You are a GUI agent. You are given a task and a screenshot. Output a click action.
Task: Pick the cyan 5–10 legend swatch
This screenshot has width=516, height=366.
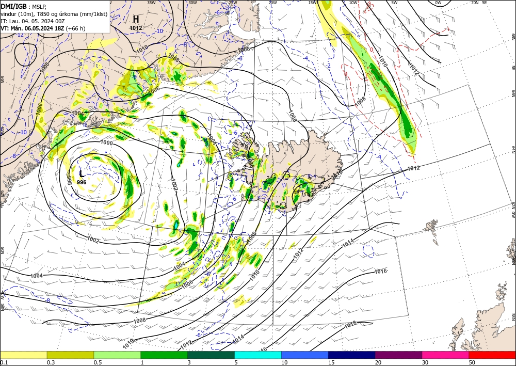pyautogui.click(x=258, y=355)
